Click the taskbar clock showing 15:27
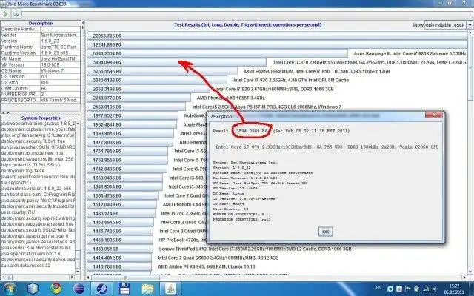The width and height of the screenshot is (474, 296). coord(454,289)
